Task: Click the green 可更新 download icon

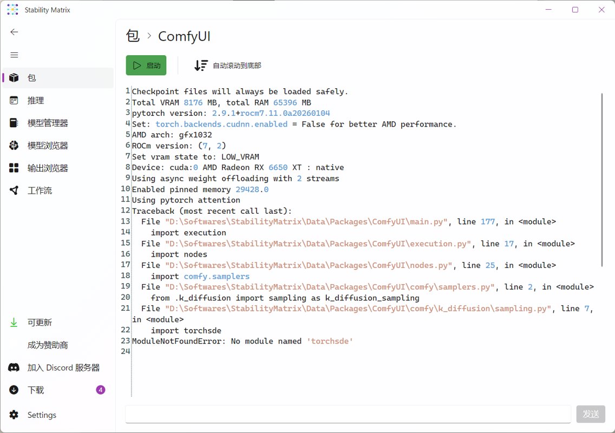Action: coord(14,323)
